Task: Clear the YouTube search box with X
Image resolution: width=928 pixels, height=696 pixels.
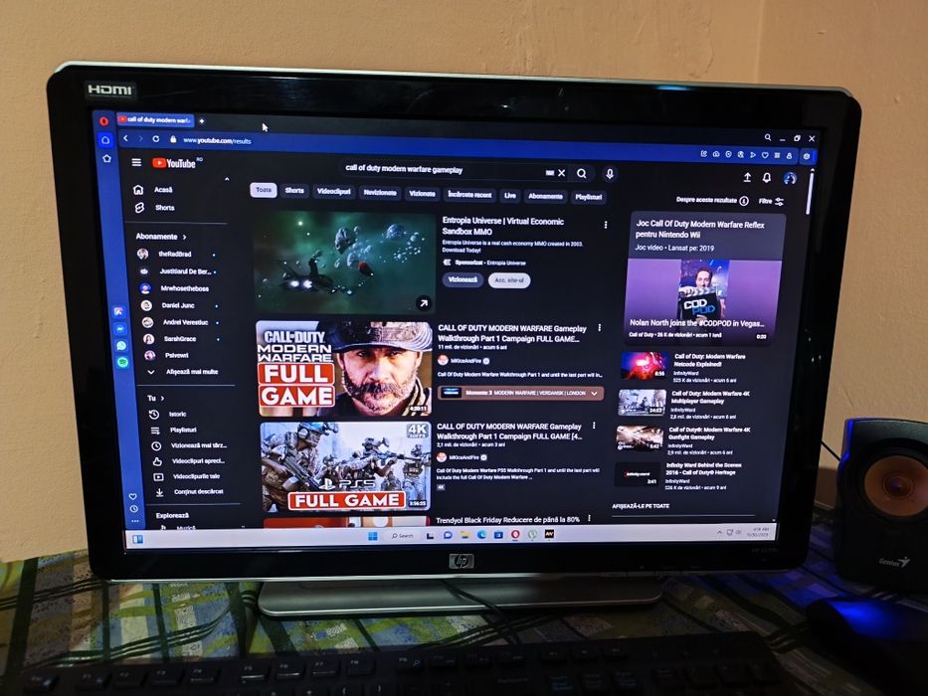Action: [x=562, y=173]
